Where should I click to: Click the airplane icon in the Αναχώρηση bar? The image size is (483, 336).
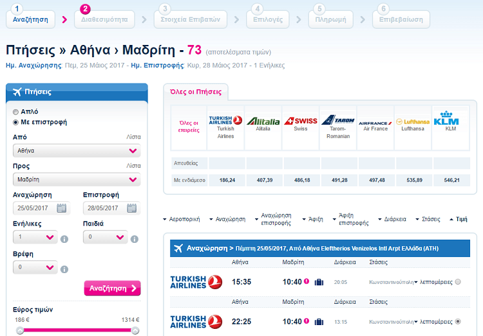tap(178, 248)
